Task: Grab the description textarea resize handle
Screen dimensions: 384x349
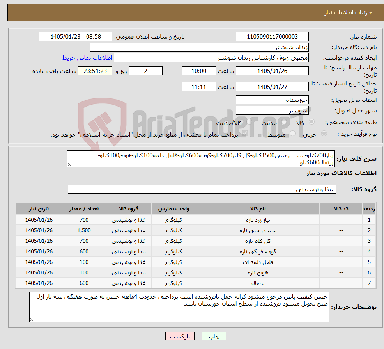Action: (x=69, y=165)
